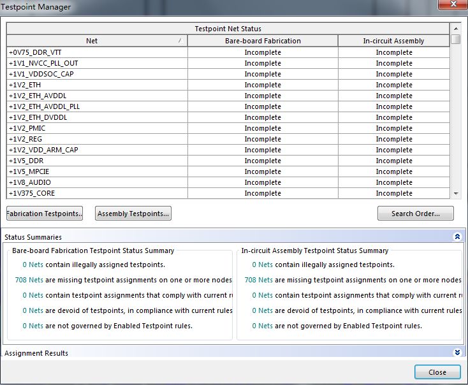
Task: Click Fabrication '0 Nets' illegally assigned link
Action: pyautogui.click(x=33, y=265)
